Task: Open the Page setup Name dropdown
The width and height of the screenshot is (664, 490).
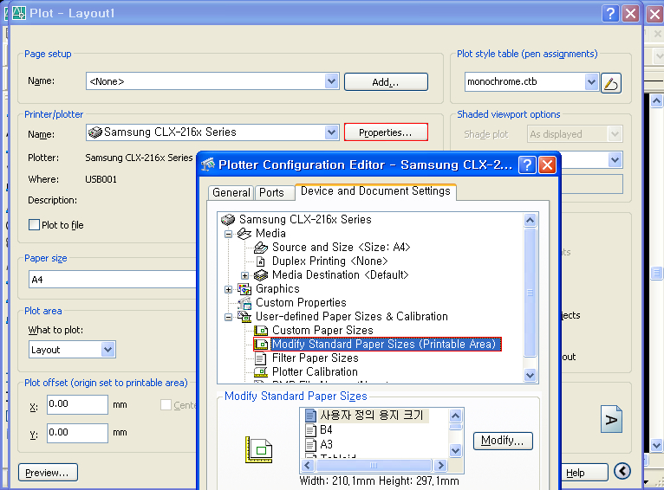Action: 332,81
